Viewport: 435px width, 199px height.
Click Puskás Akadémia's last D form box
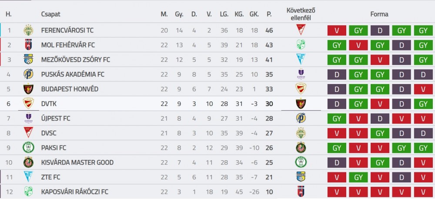423,74
